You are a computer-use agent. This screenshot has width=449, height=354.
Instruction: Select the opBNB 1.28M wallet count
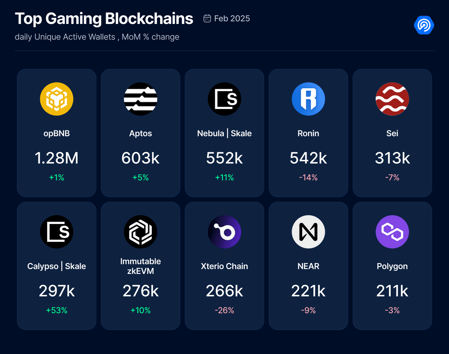pyautogui.click(x=57, y=158)
